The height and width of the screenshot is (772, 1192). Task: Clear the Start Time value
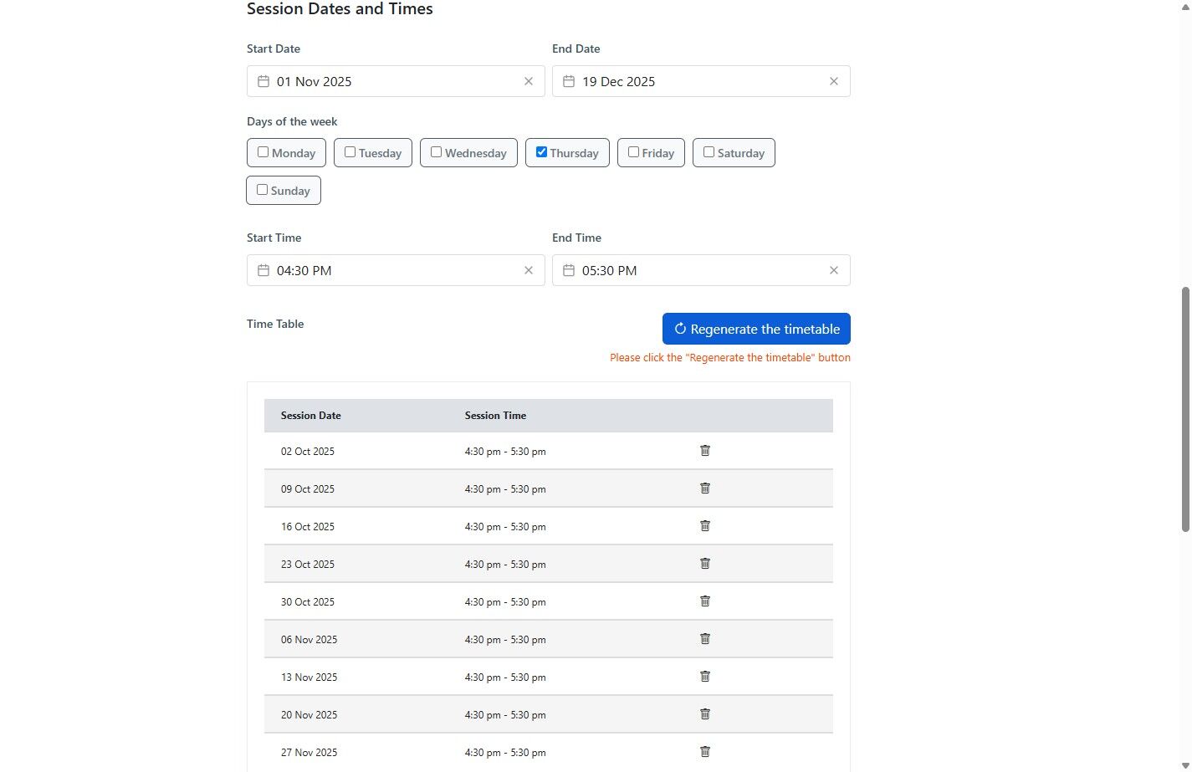(x=529, y=270)
